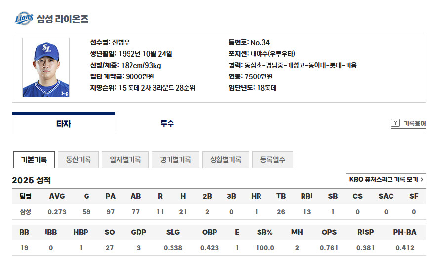Open the player profile photo
Image resolution: width=433 pixels, height=262 pixels.
[46, 68]
